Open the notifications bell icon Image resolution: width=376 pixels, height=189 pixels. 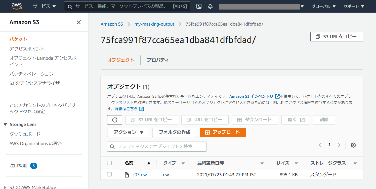(x=210, y=6)
